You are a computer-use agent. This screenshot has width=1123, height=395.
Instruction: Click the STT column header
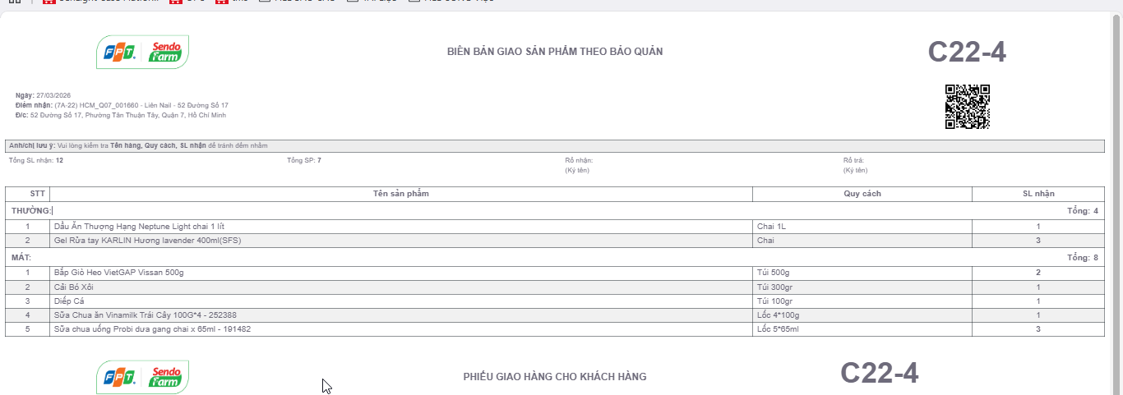(x=27, y=194)
